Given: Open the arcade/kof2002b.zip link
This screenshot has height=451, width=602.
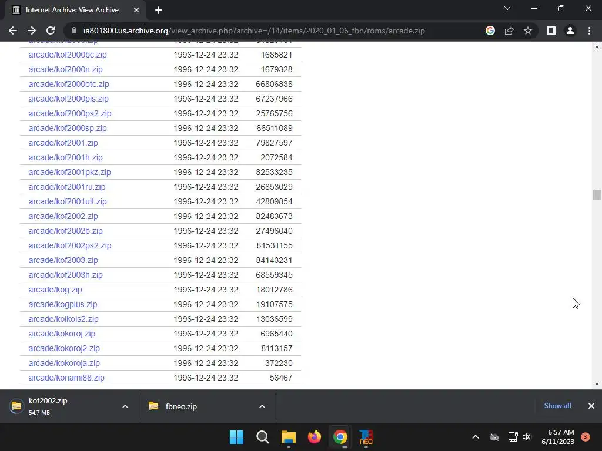Looking at the screenshot, I should click(66, 231).
